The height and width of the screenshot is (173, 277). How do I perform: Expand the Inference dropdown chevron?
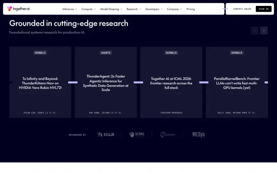pos(76,9)
